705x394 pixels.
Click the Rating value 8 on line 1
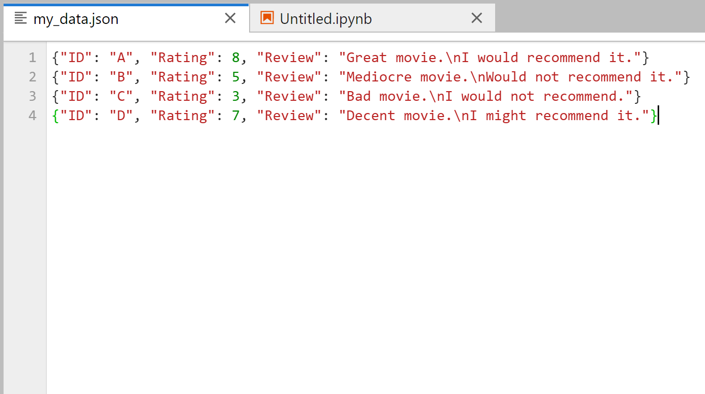(x=236, y=57)
